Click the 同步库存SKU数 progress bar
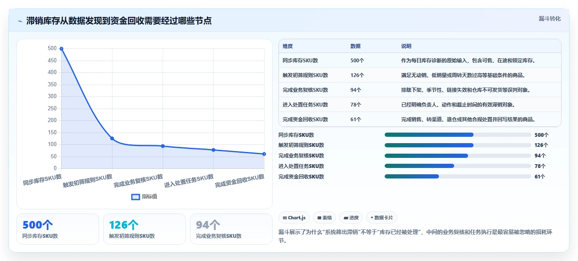This screenshot has width=578, height=261. click(x=458, y=135)
